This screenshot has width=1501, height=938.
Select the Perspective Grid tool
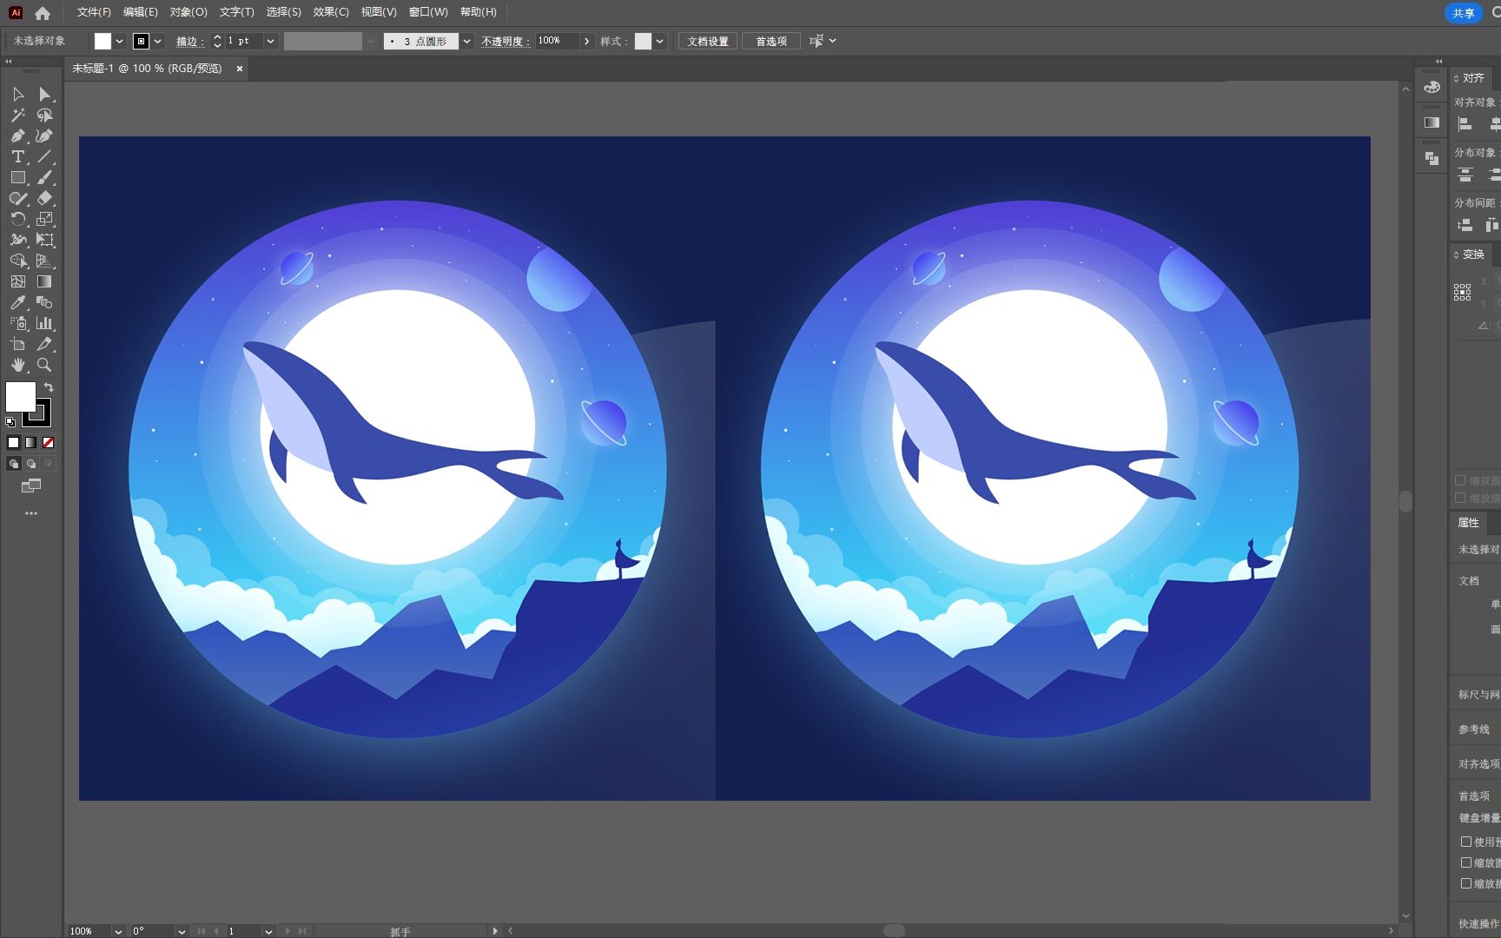point(44,261)
